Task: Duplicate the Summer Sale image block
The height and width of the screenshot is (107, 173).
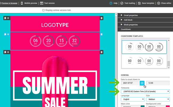Action: [5, 52]
